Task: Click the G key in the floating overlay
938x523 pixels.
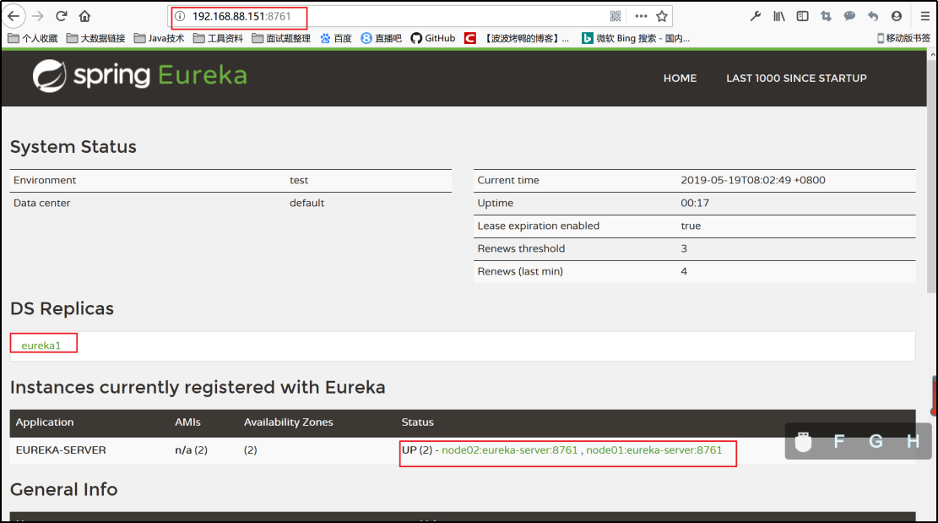Action: (x=876, y=442)
